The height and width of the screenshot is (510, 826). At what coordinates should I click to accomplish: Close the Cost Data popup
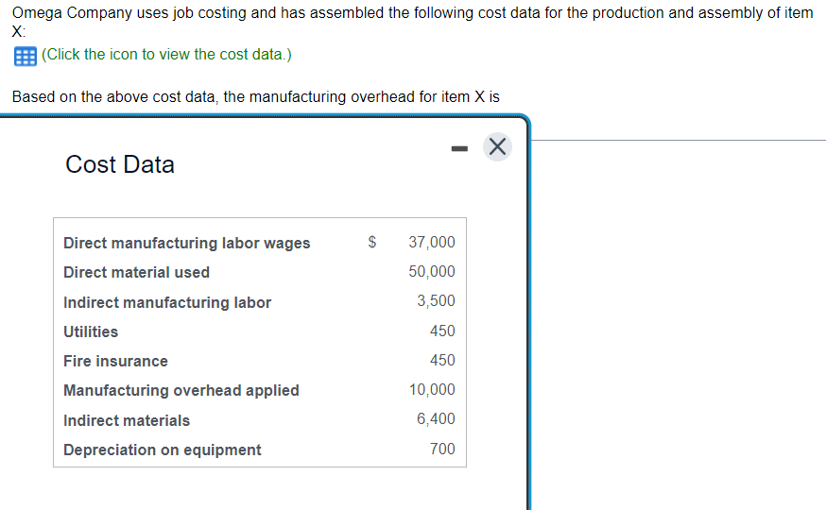497,146
